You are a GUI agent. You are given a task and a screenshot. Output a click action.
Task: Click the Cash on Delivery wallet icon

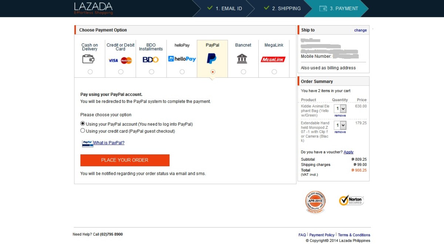[88, 59]
